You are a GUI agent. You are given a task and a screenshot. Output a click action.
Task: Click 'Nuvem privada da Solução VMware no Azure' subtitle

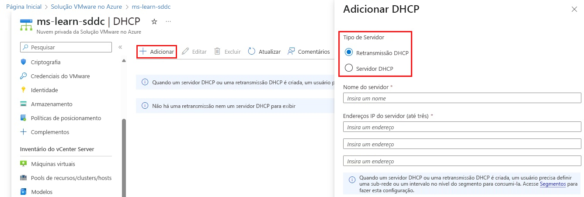tap(89, 32)
